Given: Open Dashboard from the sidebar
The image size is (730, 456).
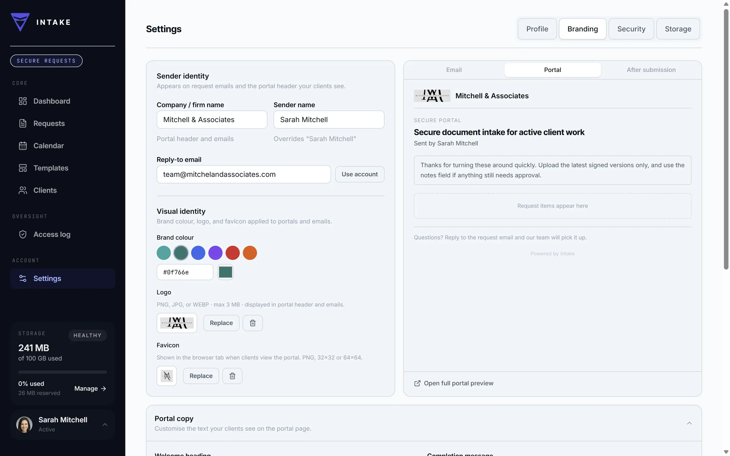Looking at the screenshot, I should pyautogui.click(x=62, y=101).
